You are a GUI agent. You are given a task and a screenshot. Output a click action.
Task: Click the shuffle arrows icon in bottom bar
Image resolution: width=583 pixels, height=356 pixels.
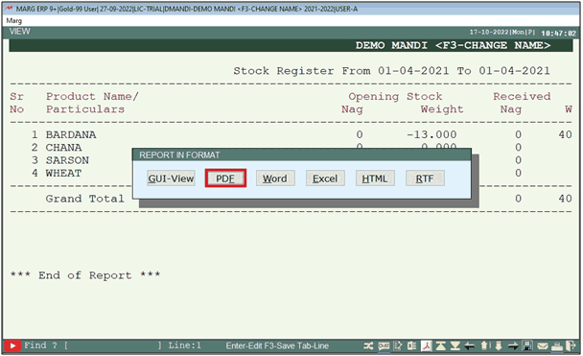[x=368, y=346]
